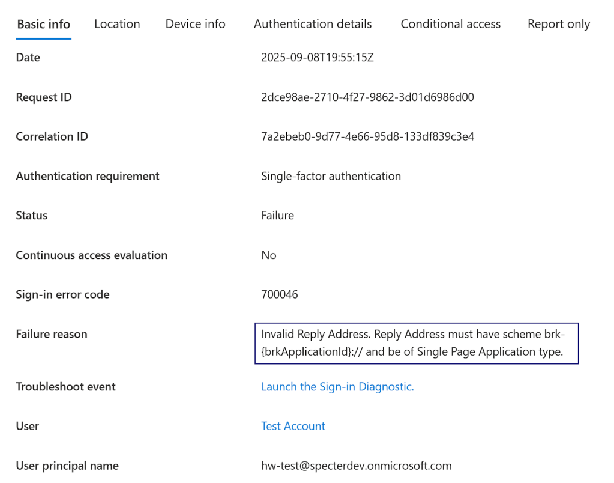Click the failure reason text box

click(x=417, y=343)
